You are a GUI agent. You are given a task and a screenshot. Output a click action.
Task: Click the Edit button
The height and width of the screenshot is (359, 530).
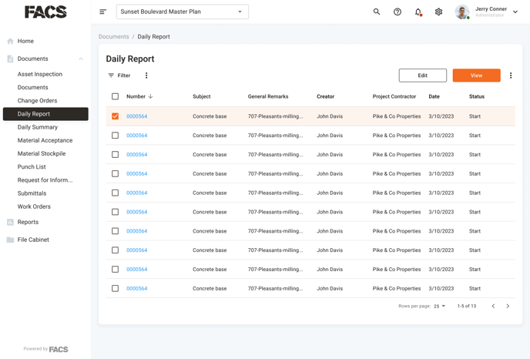pos(422,75)
